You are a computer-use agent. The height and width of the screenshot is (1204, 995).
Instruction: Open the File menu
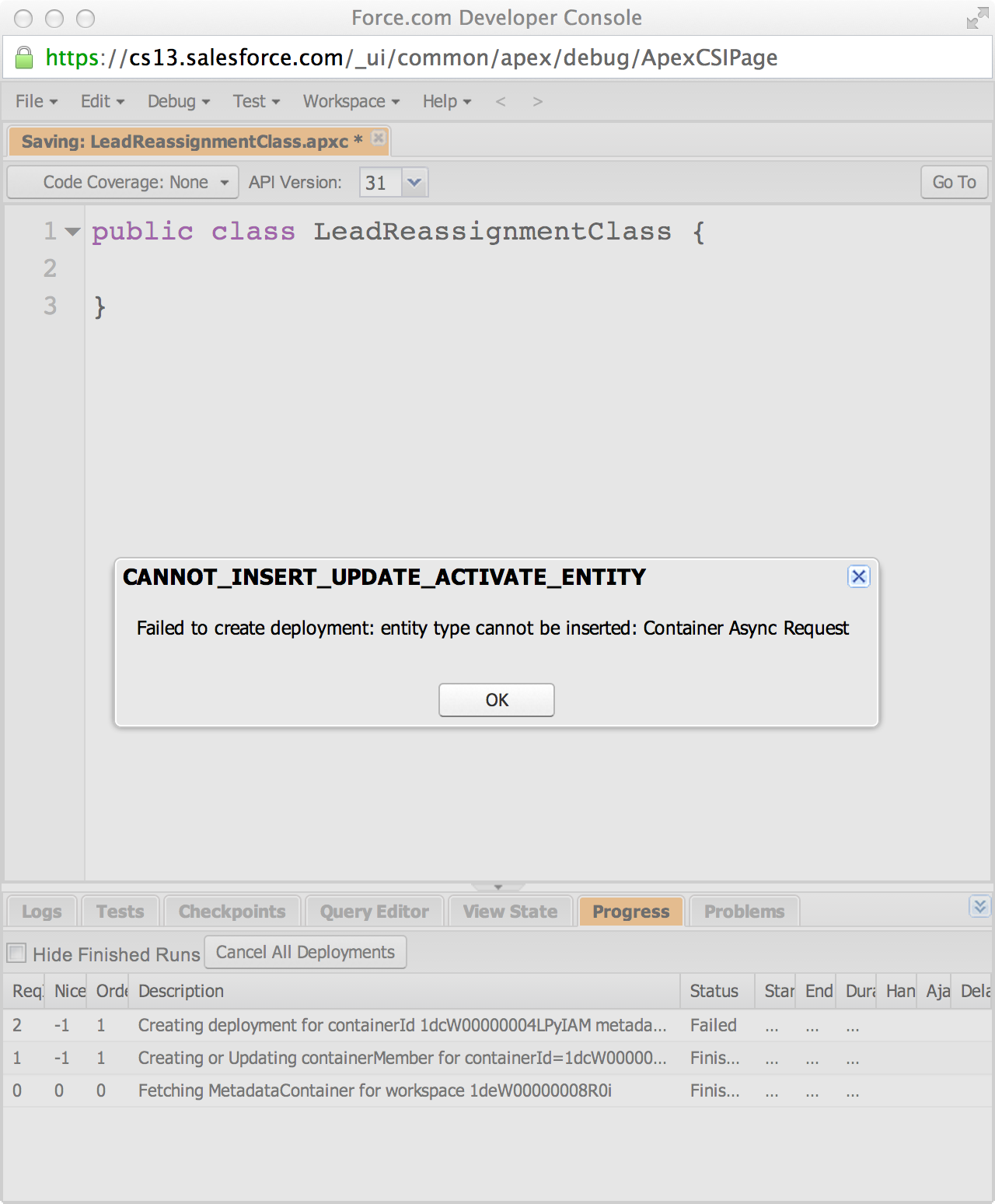[x=36, y=102]
